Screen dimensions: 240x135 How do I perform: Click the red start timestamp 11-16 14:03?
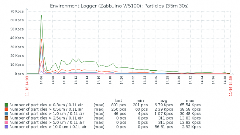click(27, 86)
